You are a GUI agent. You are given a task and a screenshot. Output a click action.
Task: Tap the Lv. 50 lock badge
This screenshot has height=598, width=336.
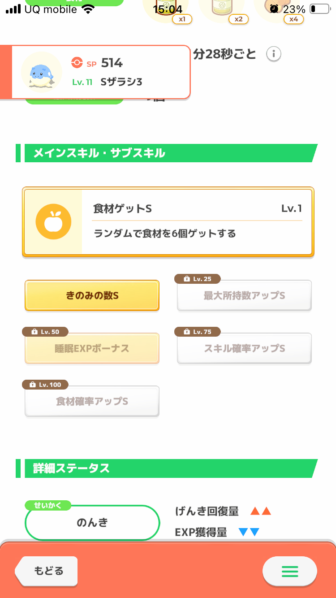pos(45,332)
